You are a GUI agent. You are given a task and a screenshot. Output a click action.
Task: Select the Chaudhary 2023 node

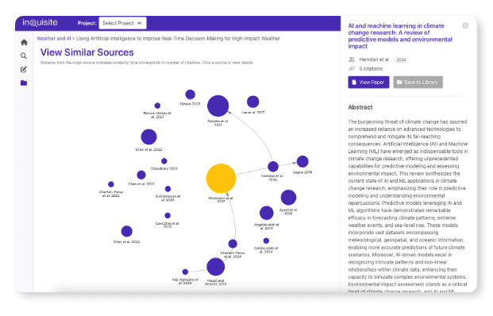(x=164, y=161)
